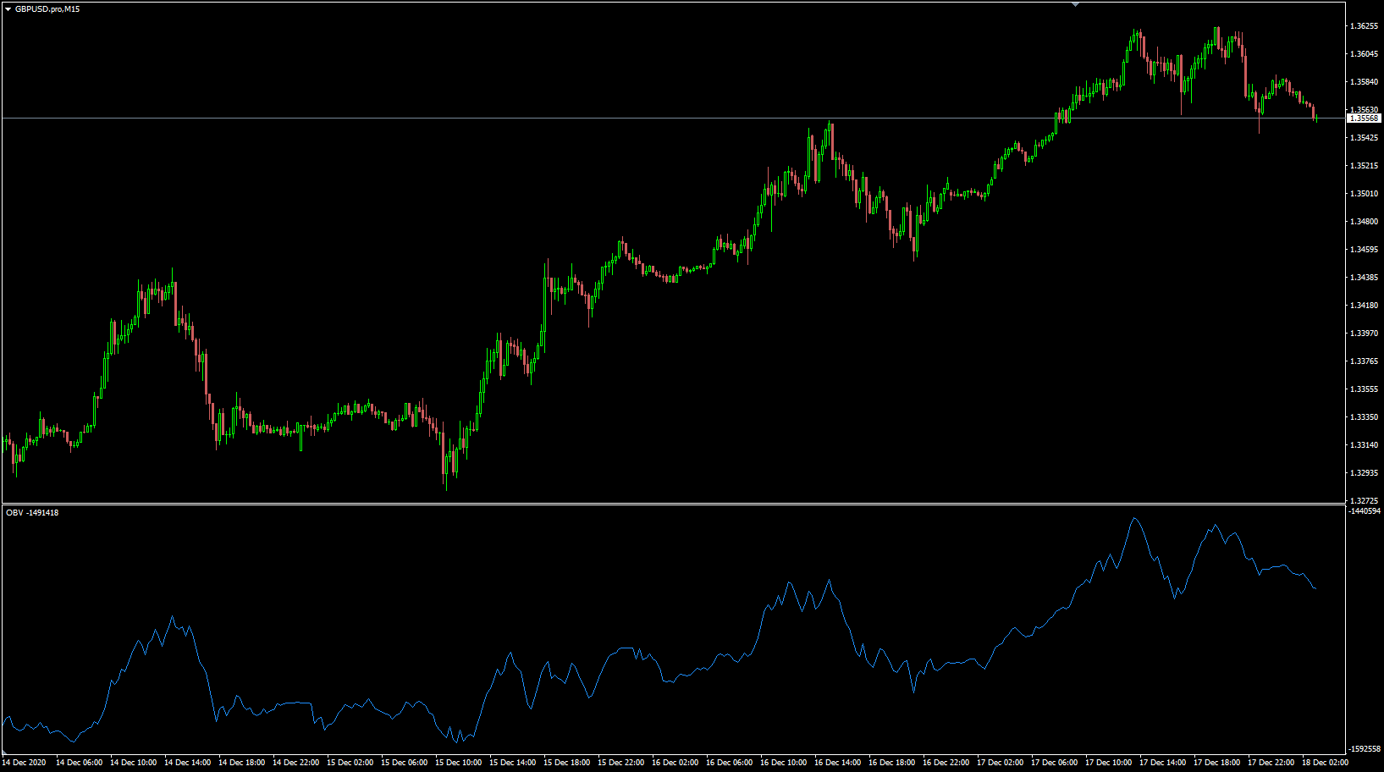Image resolution: width=1384 pixels, height=772 pixels.
Task: Select the GBPUSD.pro,M15 symbol label
Action: click(47, 10)
